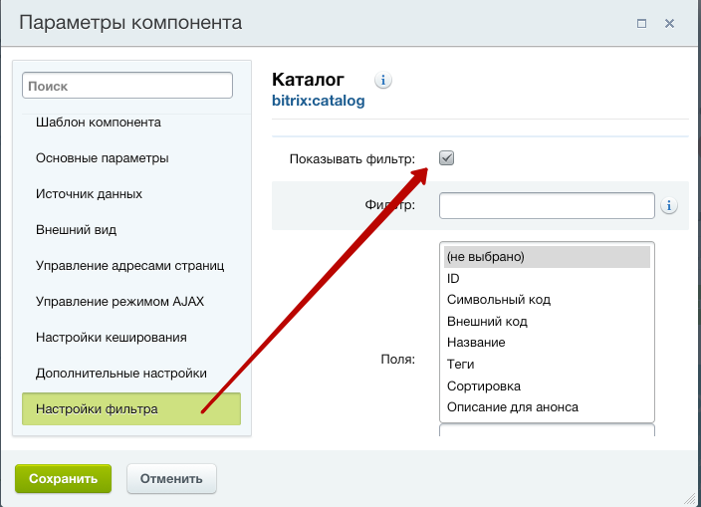Click the Поиск search field
Screen dimensions: 701x507
tap(127, 87)
